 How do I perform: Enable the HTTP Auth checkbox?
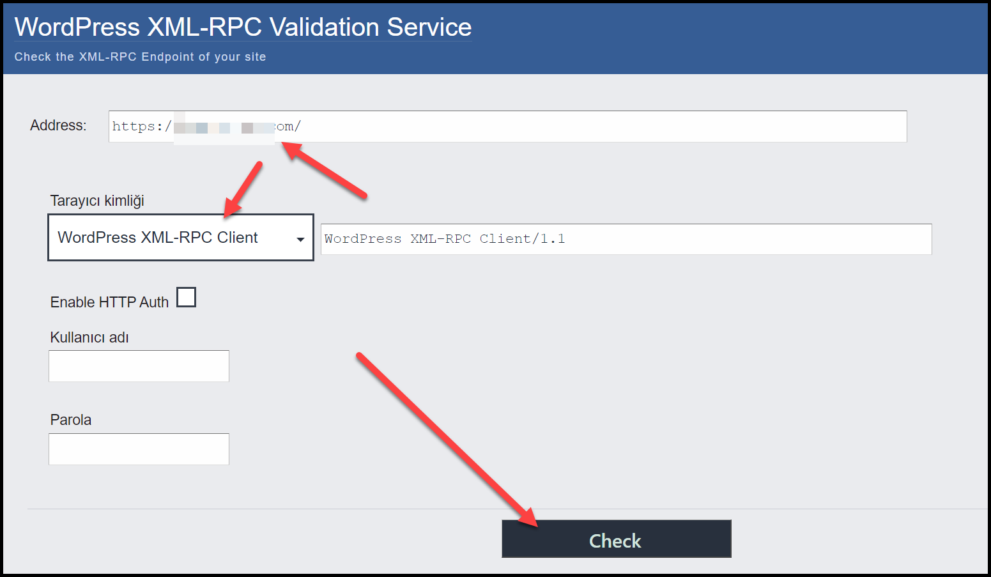coord(186,297)
